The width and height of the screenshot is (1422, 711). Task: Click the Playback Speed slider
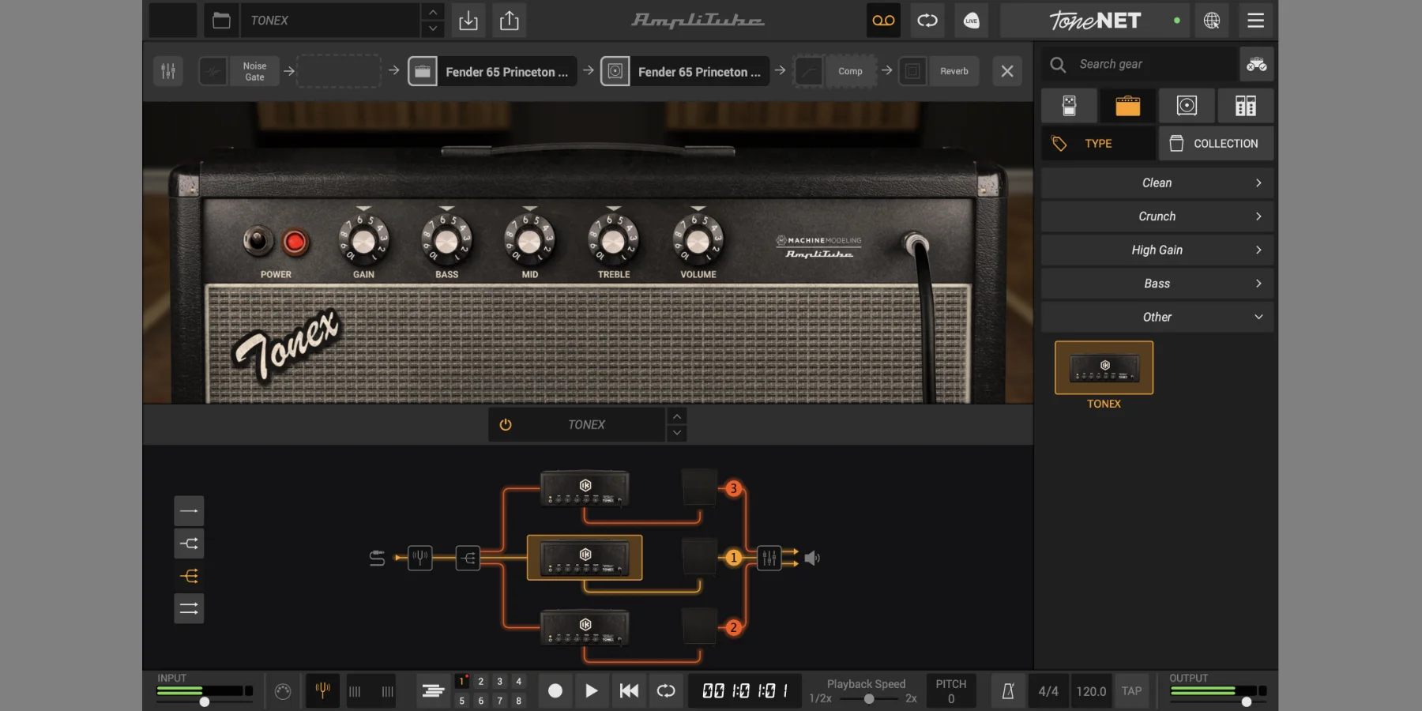tap(869, 699)
